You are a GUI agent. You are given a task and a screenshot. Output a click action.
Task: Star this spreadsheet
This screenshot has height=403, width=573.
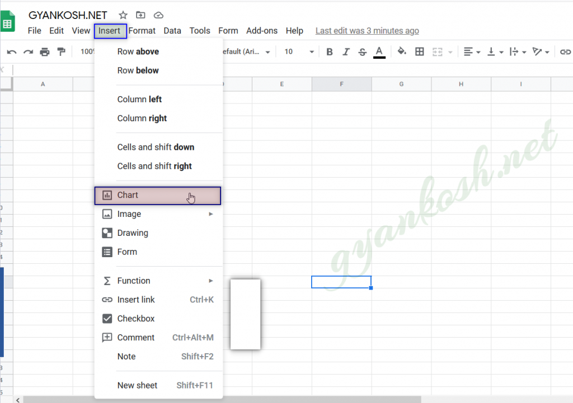[123, 15]
